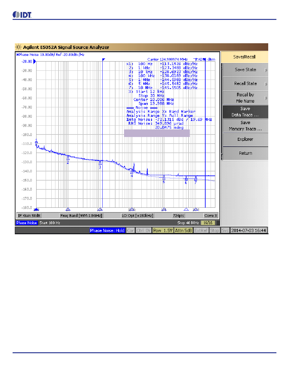Click Intg Noise -72.1315 dBc value
Viewport: 289px width, 375px height.
(x=169, y=119)
